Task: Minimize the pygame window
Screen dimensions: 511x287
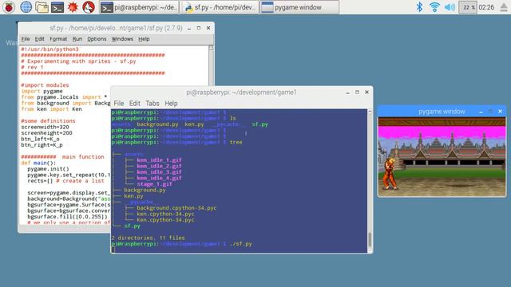Action: (481, 112)
